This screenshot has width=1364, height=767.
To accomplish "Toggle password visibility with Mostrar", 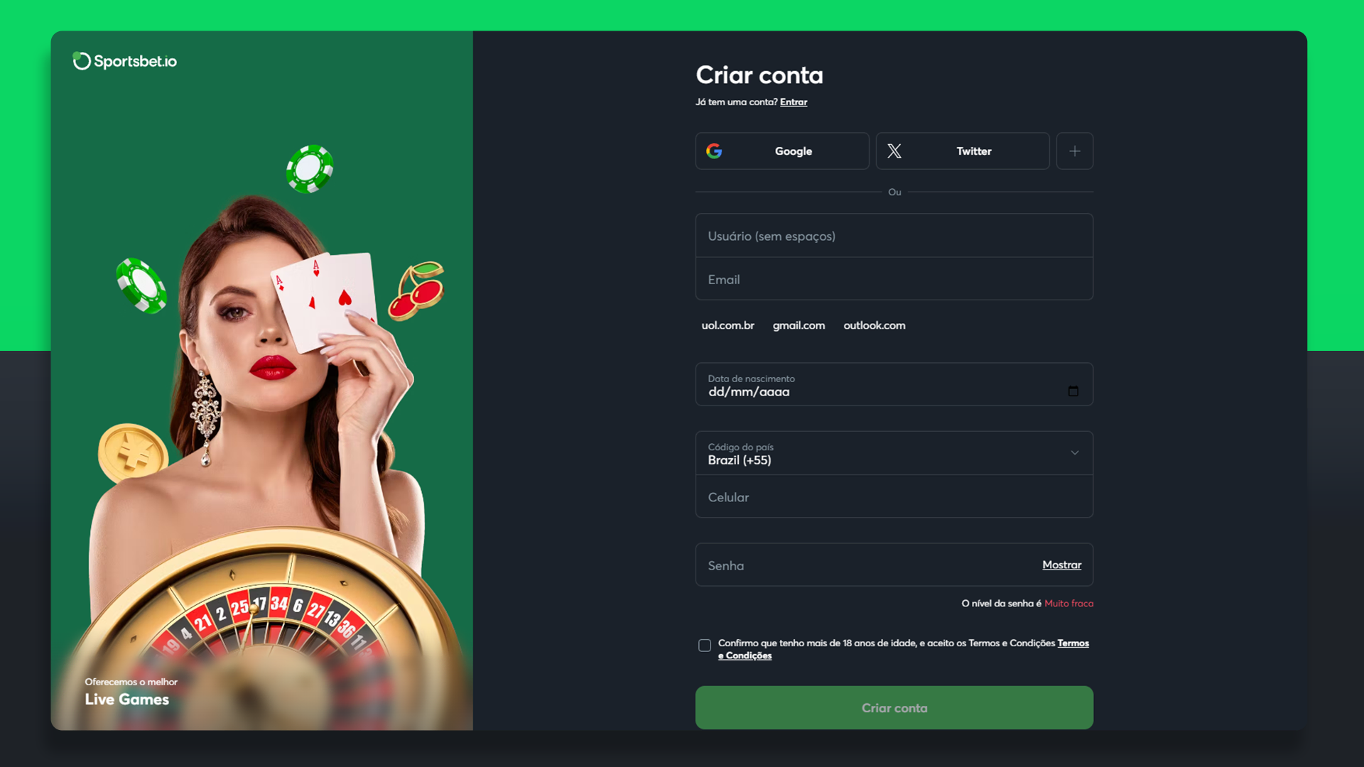I will (1061, 565).
